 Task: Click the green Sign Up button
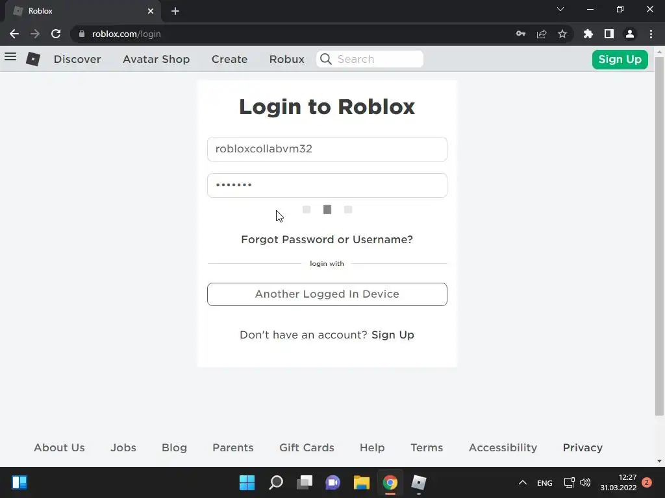[620, 59]
